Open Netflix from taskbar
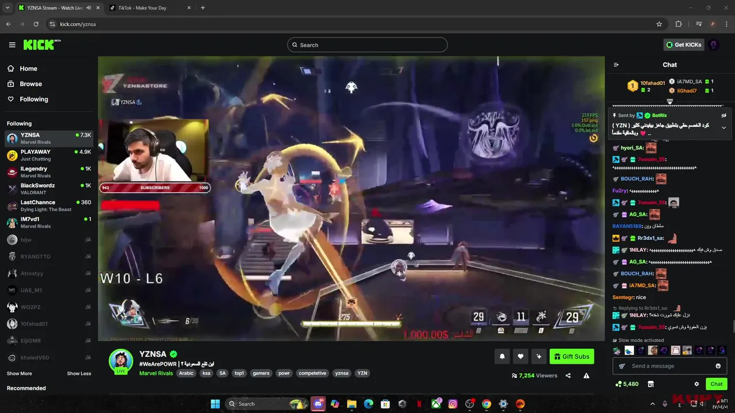Screen dimensions: 735x413 pyautogui.click(x=419, y=404)
